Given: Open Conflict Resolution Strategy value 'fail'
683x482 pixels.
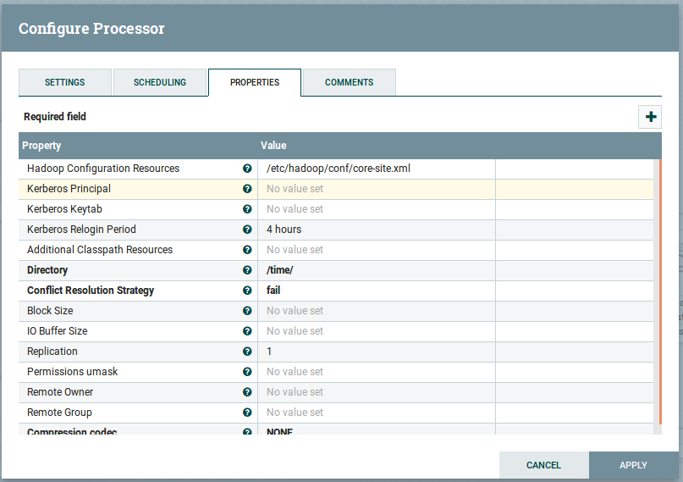Looking at the screenshot, I should coord(376,291).
